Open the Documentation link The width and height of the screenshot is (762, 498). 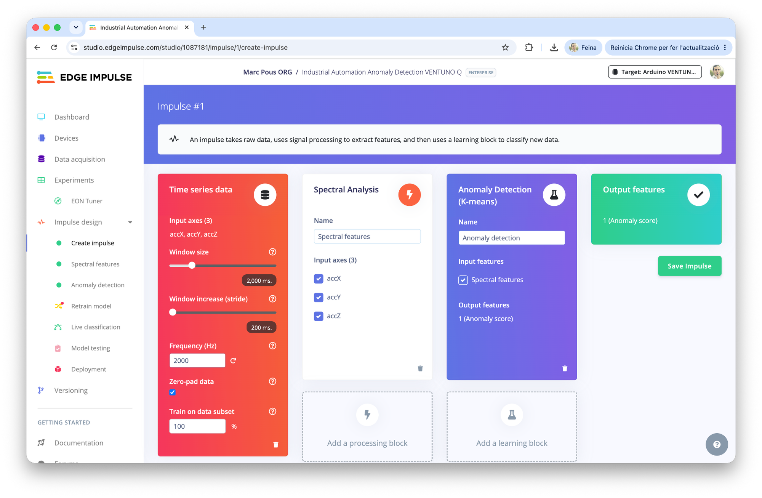pos(79,443)
